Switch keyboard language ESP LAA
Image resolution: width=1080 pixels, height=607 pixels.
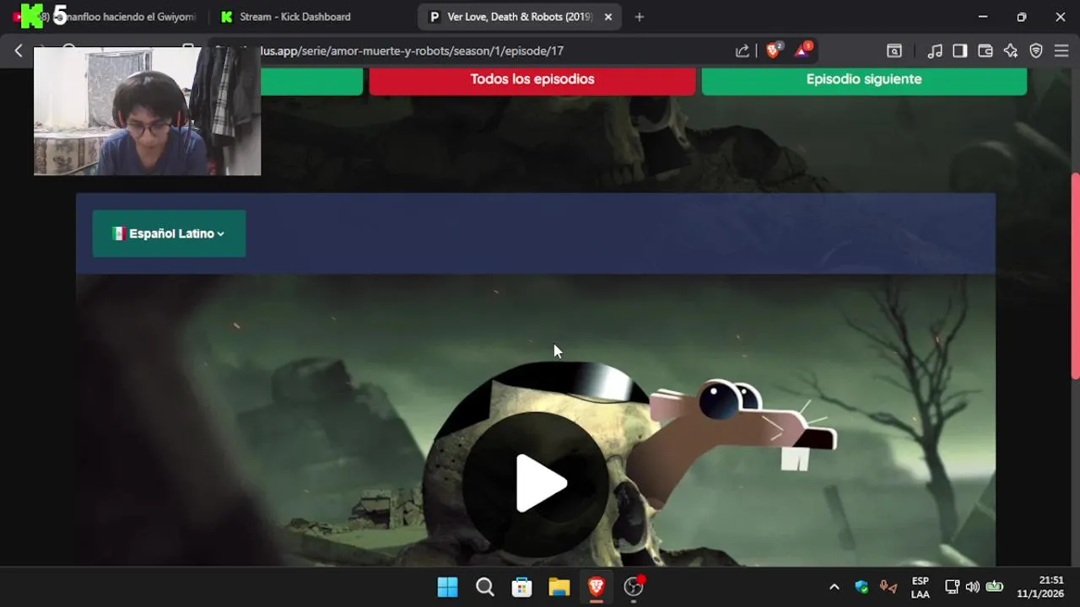(921, 587)
